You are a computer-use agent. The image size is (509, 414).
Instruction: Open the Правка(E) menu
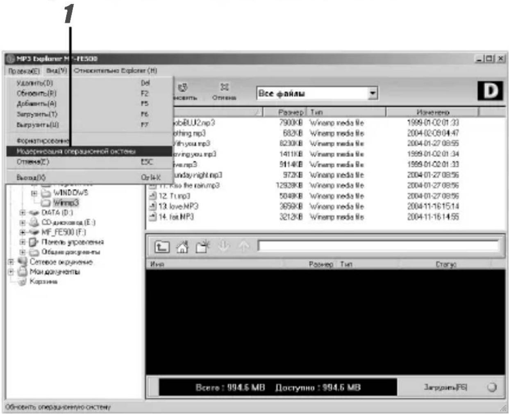[x=24, y=71]
